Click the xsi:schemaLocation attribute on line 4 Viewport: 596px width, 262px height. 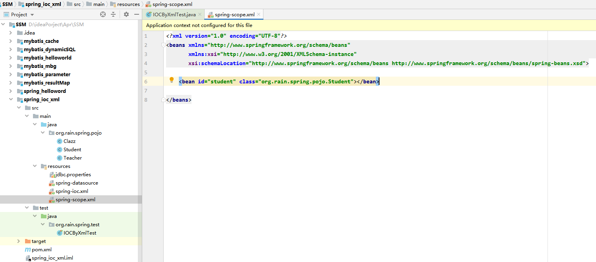[x=217, y=64]
